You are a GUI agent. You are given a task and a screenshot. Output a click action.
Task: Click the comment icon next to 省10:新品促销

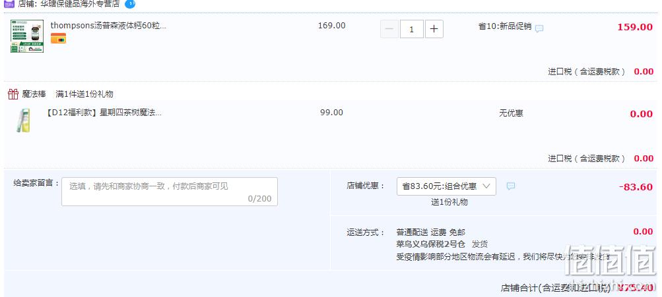coord(539,29)
